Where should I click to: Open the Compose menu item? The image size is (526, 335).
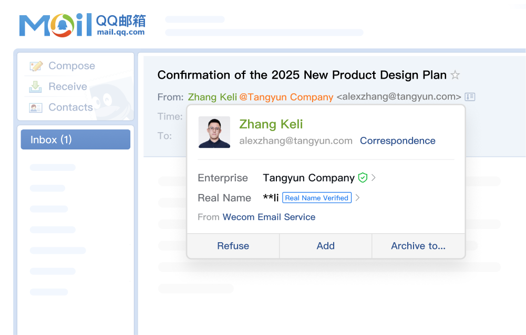tap(71, 66)
